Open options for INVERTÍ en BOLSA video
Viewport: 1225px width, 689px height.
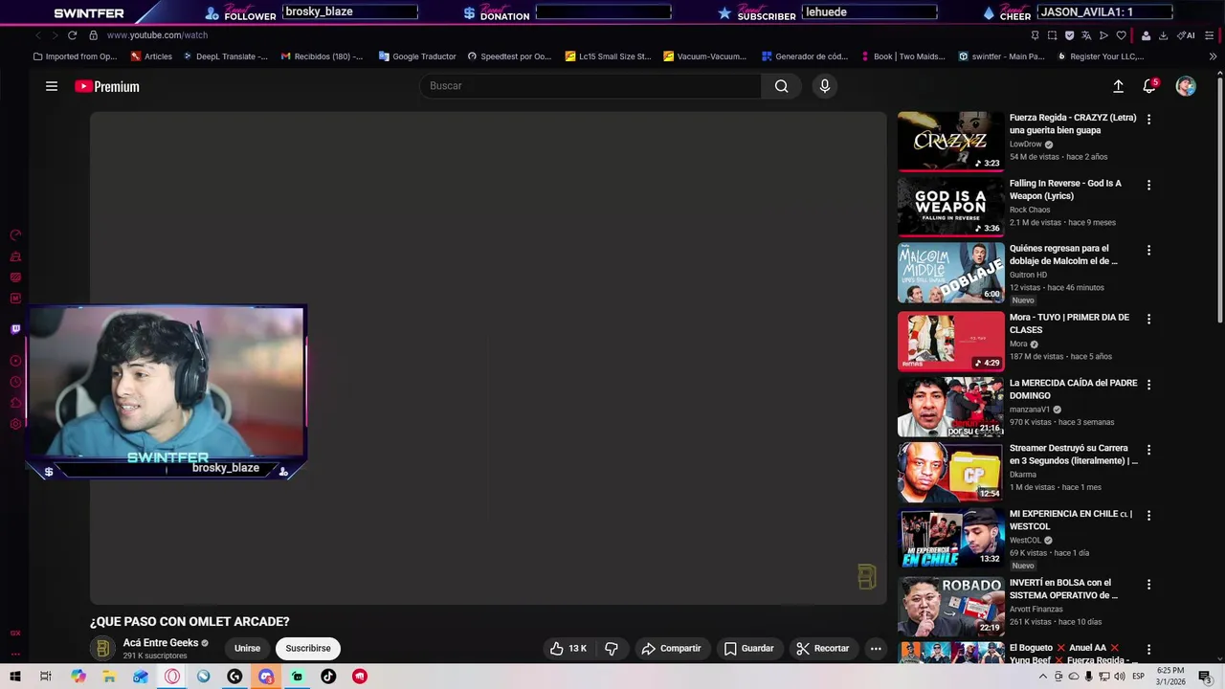click(1148, 584)
